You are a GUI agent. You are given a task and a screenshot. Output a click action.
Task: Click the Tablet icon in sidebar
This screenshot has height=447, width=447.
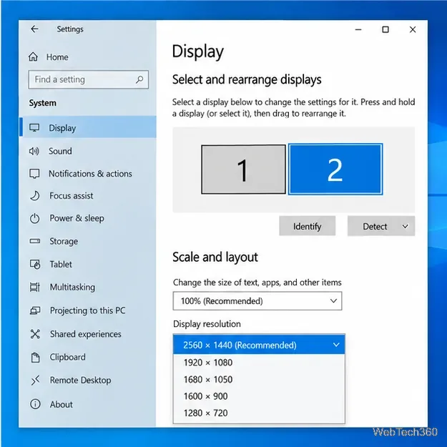(x=35, y=264)
